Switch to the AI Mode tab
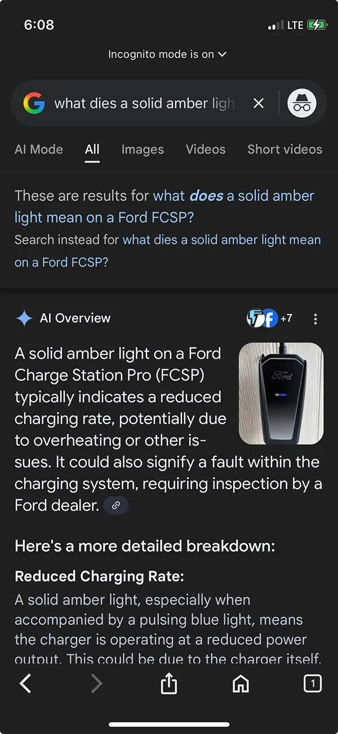This screenshot has height=734, width=338. pyautogui.click(x=38, y=150)
